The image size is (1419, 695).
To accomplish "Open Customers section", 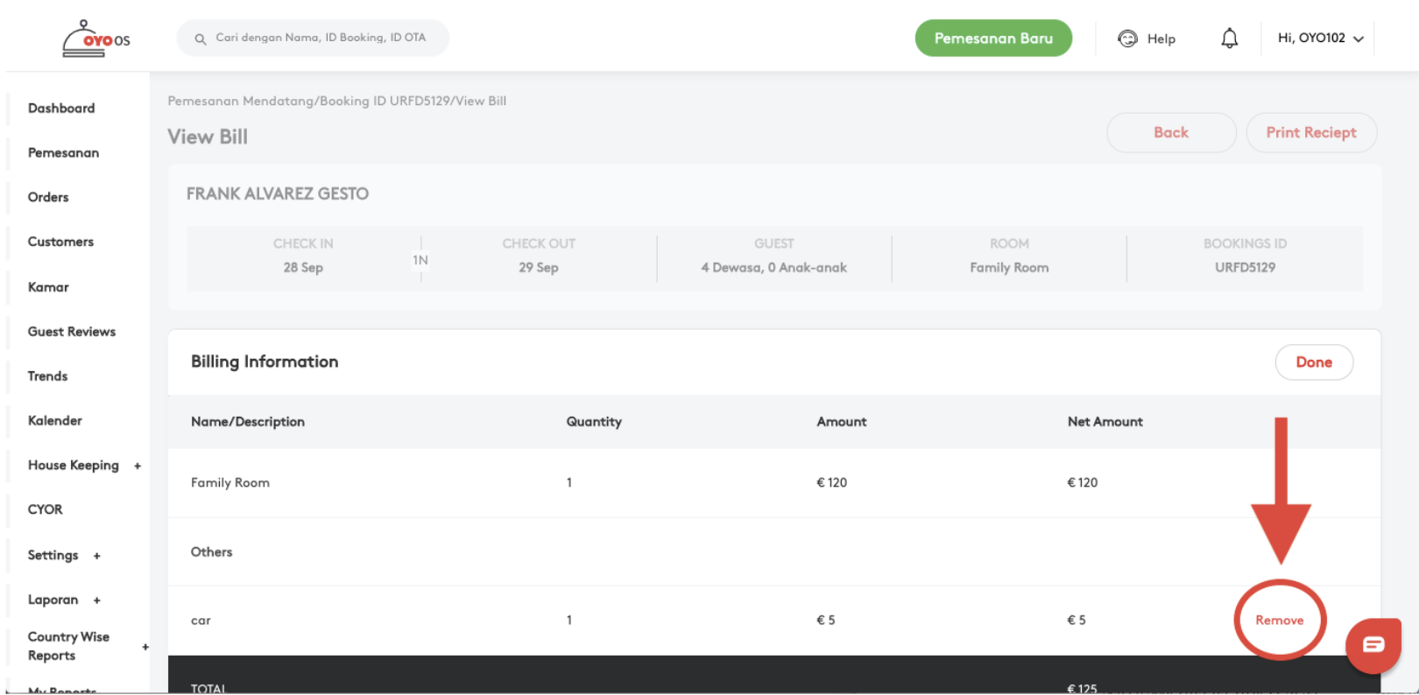I will pyautogui.click(x=60, y=242).
